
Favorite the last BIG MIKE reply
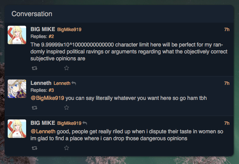coord(66,148)
